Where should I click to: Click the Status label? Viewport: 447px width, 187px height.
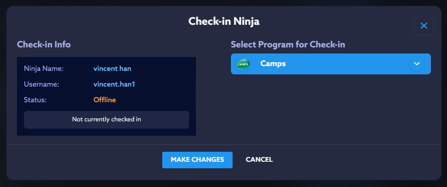35,100
